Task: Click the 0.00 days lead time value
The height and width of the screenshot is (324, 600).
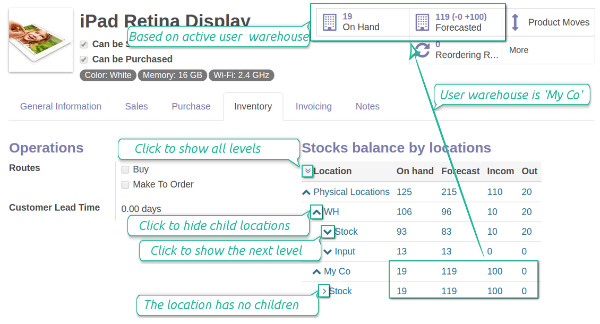Action: (141, 209)
